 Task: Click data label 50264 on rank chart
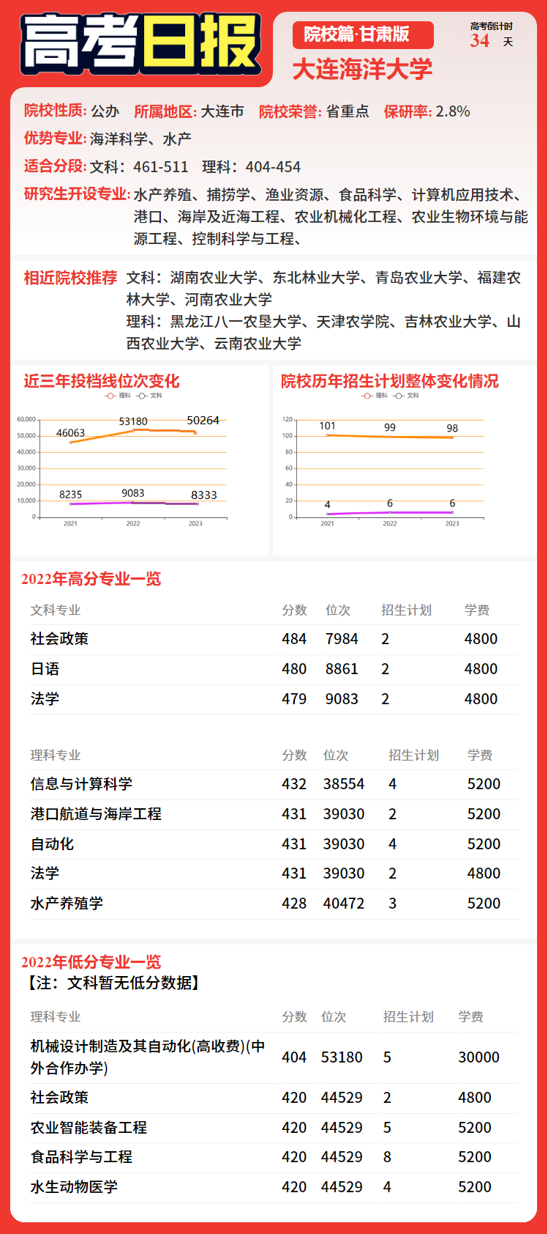tap(203, 421)
